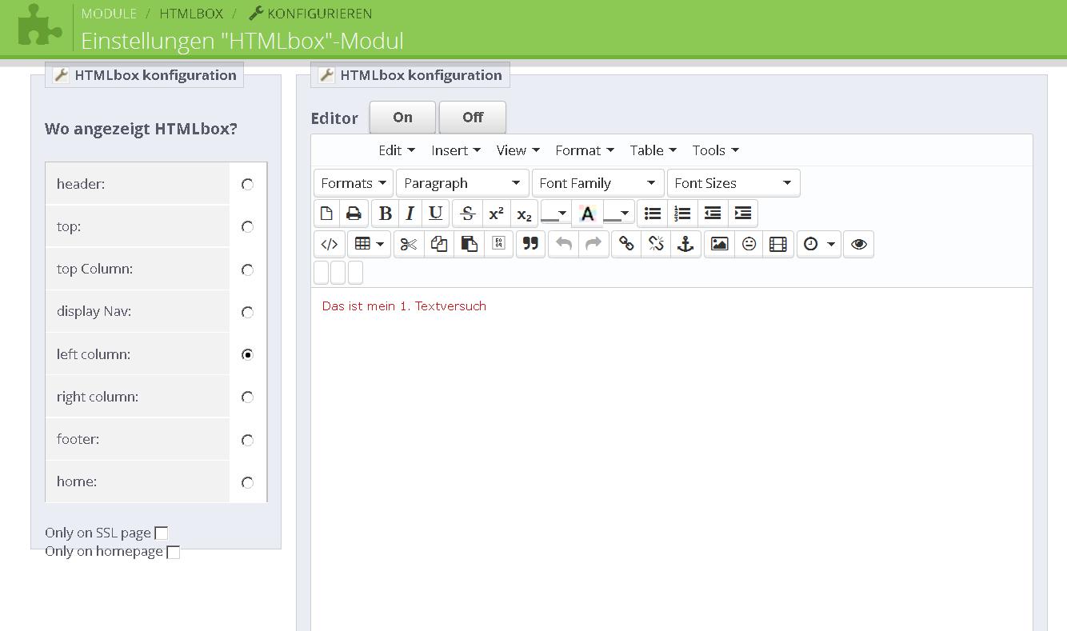Click the insert video film icon
The image size is (1067, 631).
(777, 244)
